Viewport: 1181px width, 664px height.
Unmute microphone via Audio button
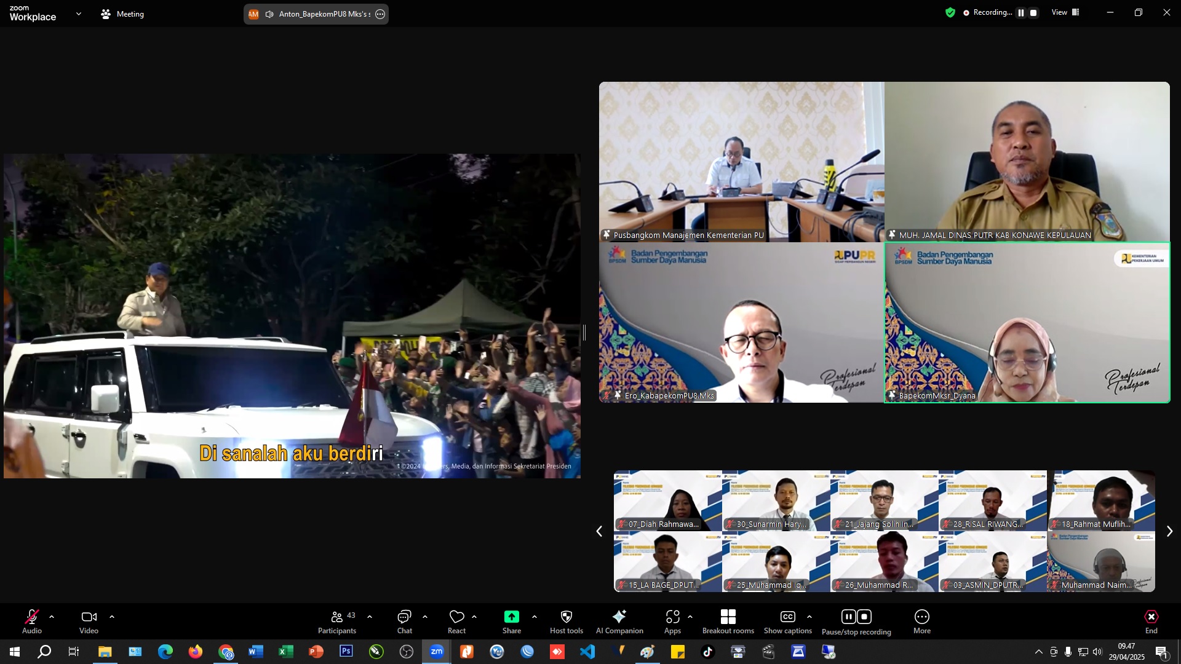tap(32, 621)
